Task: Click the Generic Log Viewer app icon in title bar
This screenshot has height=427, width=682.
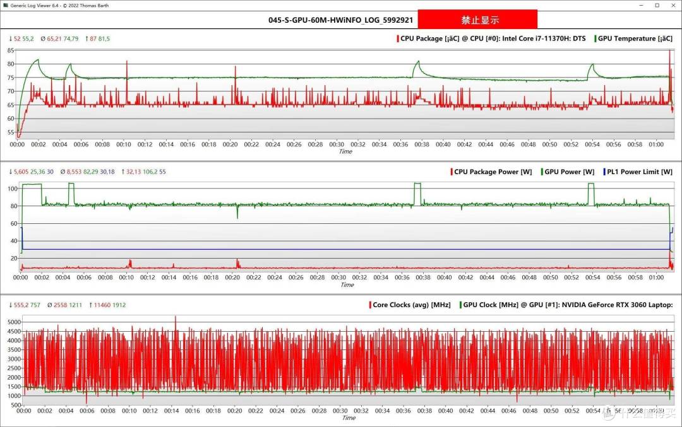Action: point(5,5)
